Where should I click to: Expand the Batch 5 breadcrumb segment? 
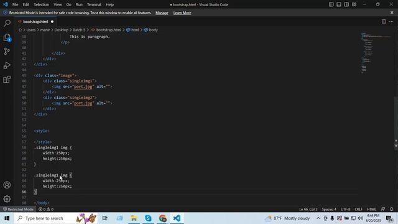79,30
